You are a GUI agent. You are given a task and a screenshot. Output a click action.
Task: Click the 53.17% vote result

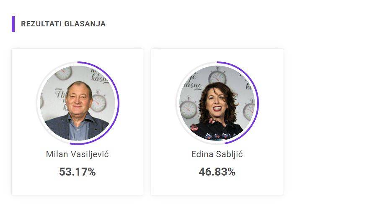click(x=78, y=172)
